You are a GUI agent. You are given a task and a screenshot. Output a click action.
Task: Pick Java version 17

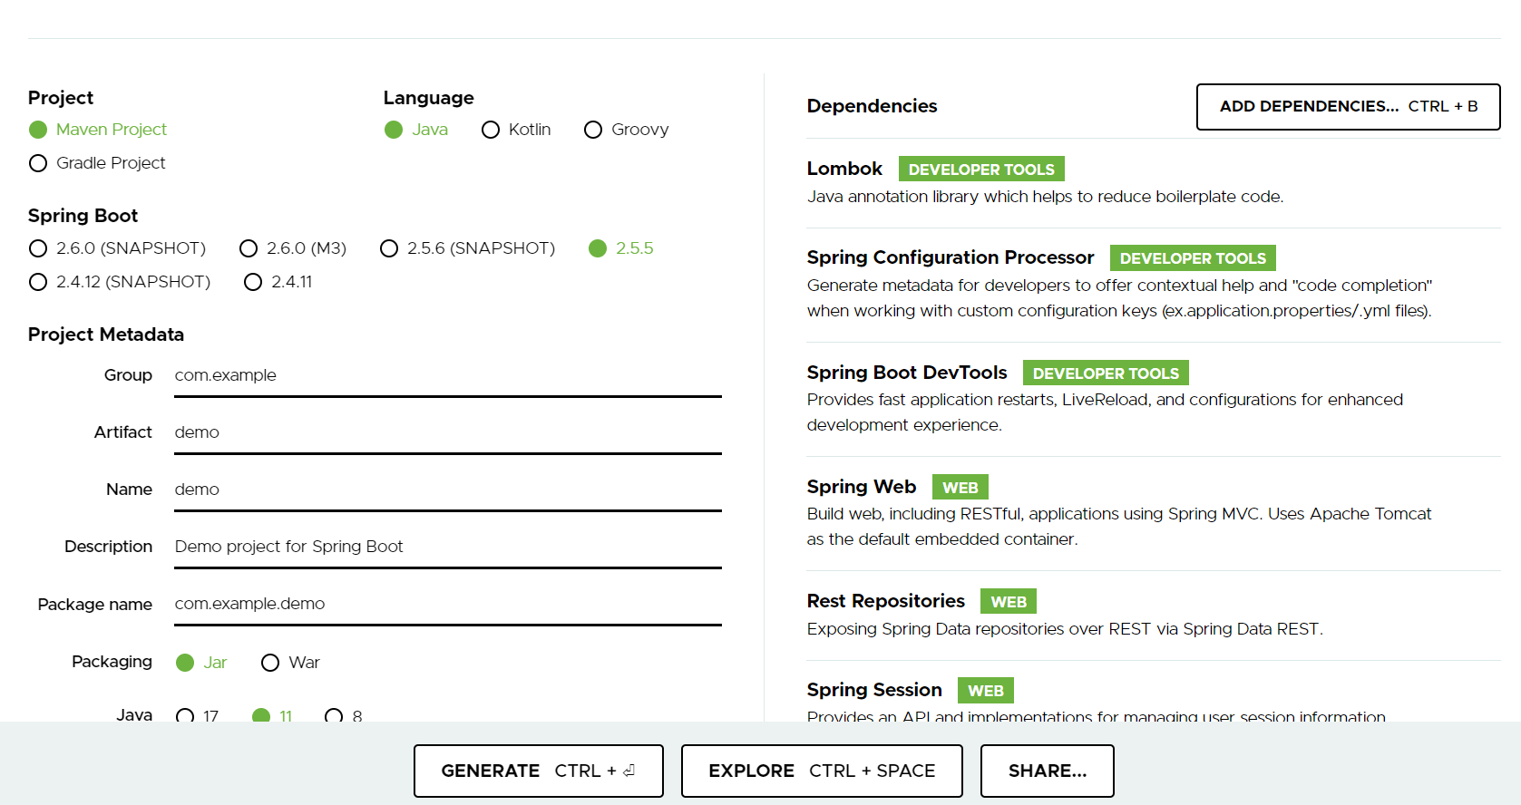pos(198,715)
